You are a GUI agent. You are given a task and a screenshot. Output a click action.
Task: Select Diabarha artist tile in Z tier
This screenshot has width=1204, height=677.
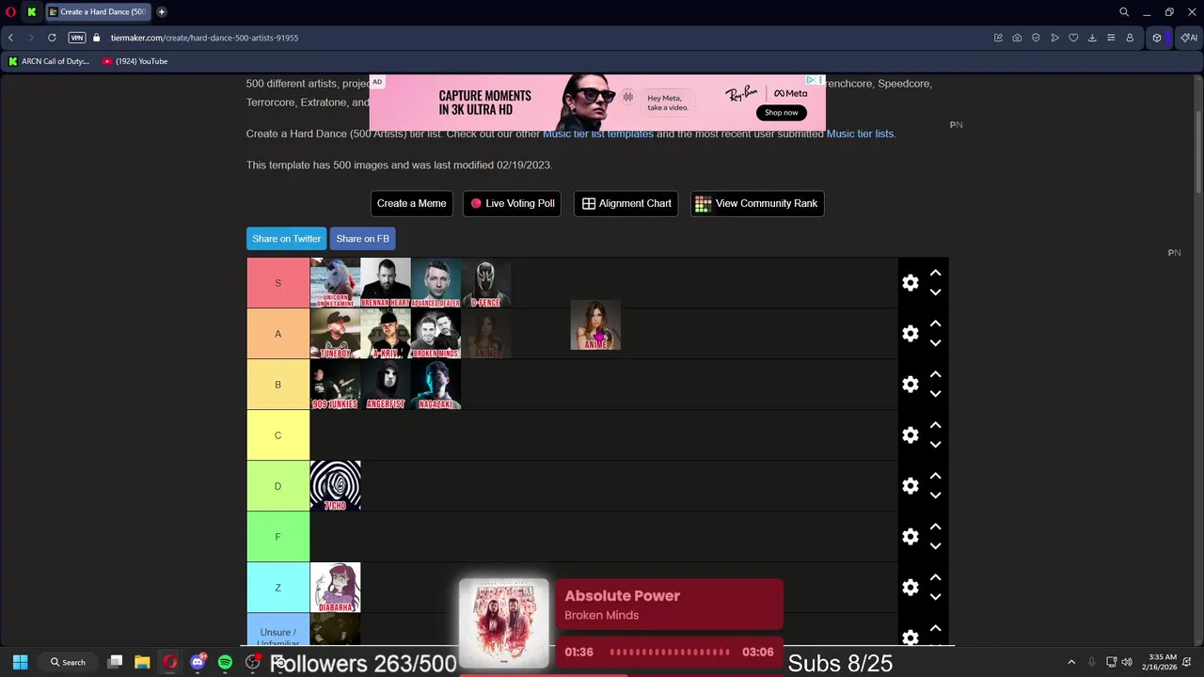[335, 588]
